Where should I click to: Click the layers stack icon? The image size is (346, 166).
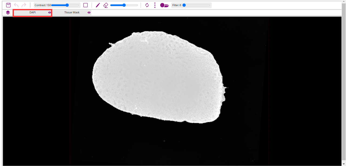point(8,12)
